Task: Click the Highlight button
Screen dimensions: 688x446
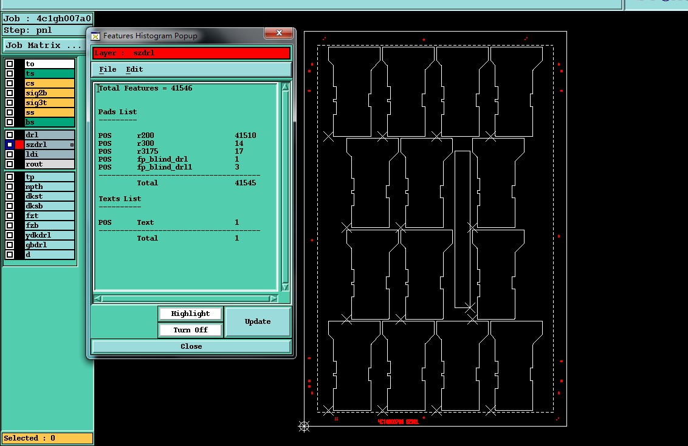Action: pyautogui.click(x=190, y=314)
